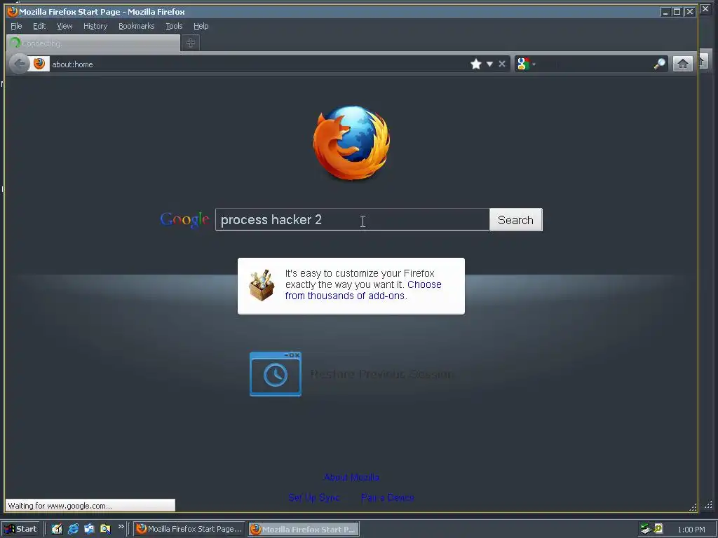Viewport: 718px width, 538px height.
Task: Open a new tab with plus button
Action: point(191,43)
